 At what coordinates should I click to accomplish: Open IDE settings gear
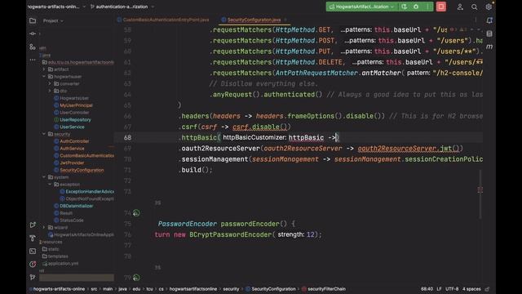pos(489,7)
